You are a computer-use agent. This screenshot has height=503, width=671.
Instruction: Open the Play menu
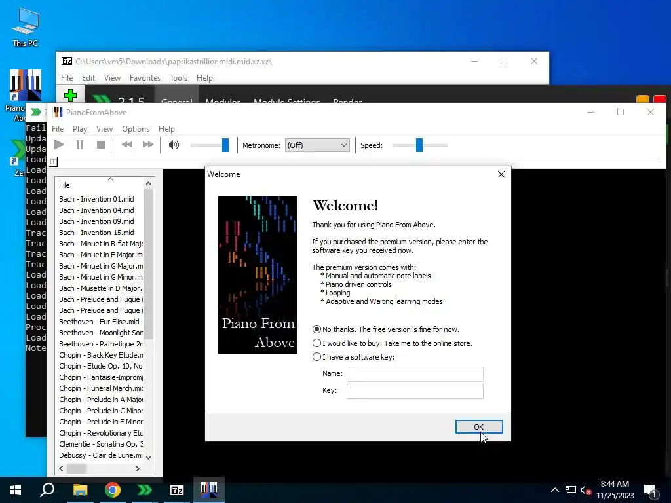click(79, 129)
